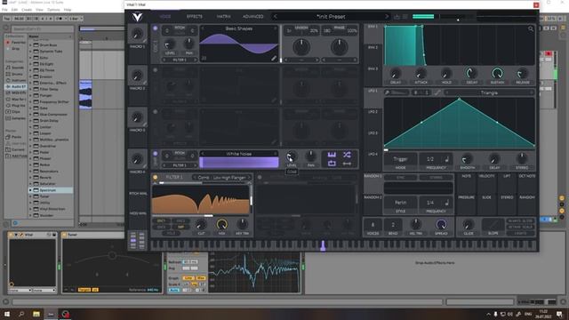
Task: Enable oscillator 2 power button
Action: click(x=156, y=70)
